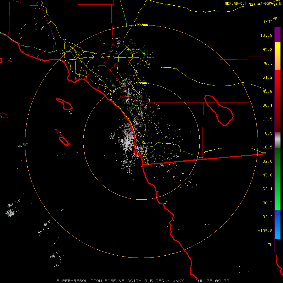Click the 100 NMI range ring label
The image size is (283, 283).
click(141, 25)
